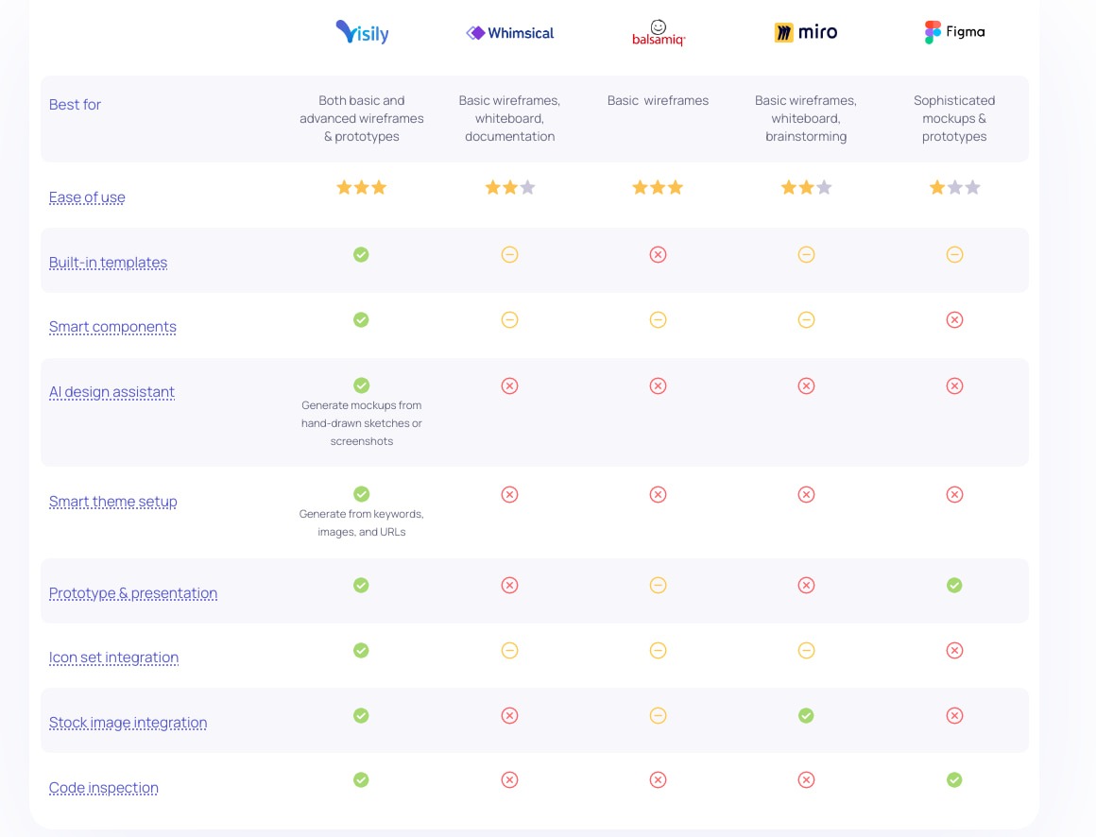Click Figma's red X for Icon set integration
Viewport: 1096px width, 837px height.
(954, 651)
